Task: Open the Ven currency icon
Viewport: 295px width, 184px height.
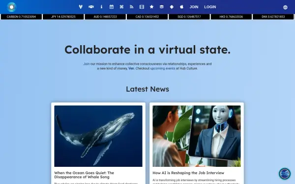Action: tap(81, 7)
